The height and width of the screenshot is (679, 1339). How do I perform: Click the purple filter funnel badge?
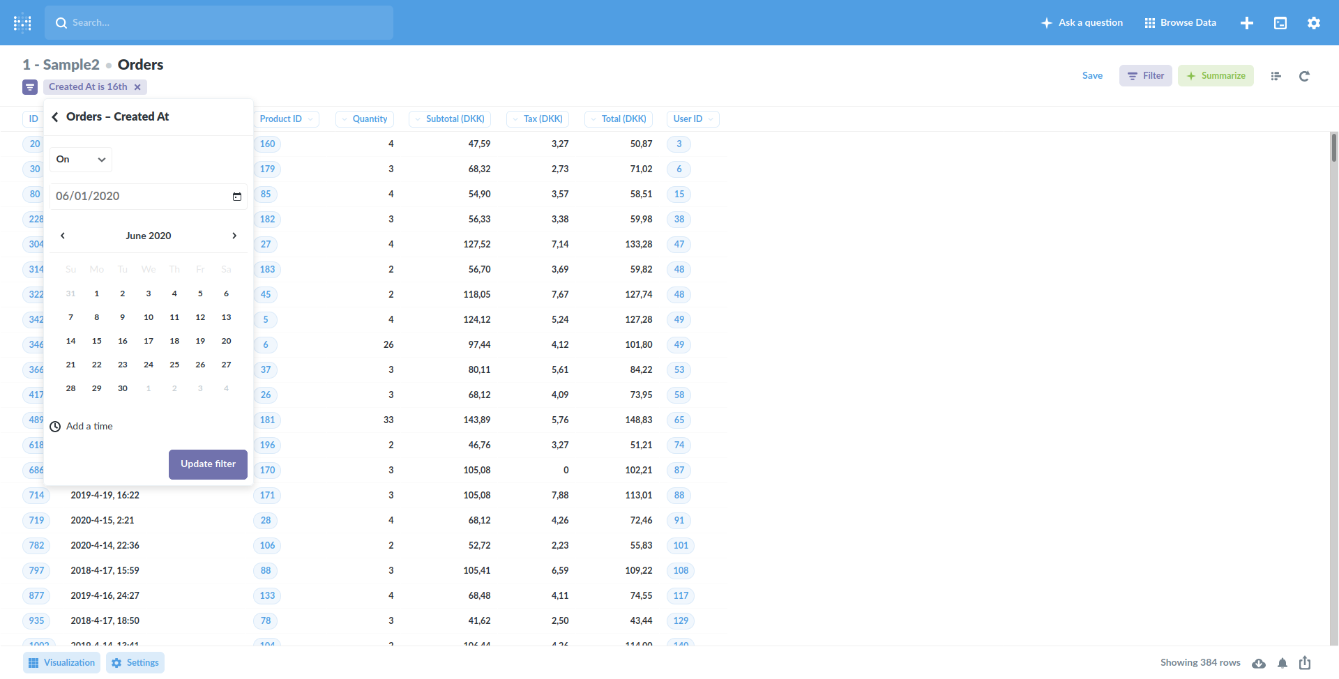pyautogui.click(x=29, y=86)
